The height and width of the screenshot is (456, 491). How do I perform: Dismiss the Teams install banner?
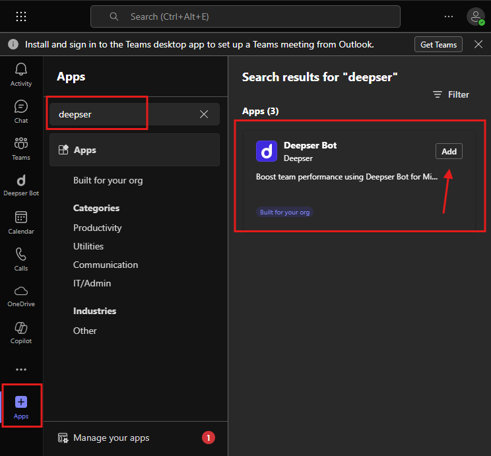(478, 44)
